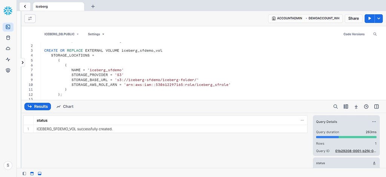Click the Share button
This screenshot has height=177, width=386.
click(x=354, y=18)
